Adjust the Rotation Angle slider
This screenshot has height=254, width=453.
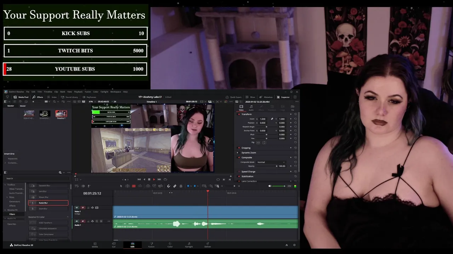point(266,127)
